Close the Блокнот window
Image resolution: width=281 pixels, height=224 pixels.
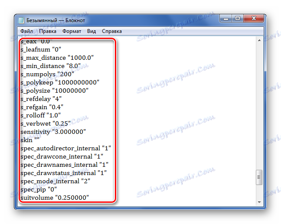[x=254, y=19]
